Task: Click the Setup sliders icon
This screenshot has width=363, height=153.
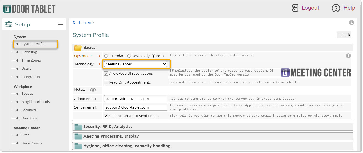Action: [x=9, y=24]
